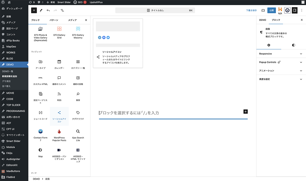Open the DEMO tab in sidebar
This screenshot has width=306, height=181.
point(262,20)
